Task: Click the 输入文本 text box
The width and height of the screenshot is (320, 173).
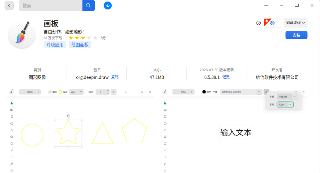Action: 236,132
